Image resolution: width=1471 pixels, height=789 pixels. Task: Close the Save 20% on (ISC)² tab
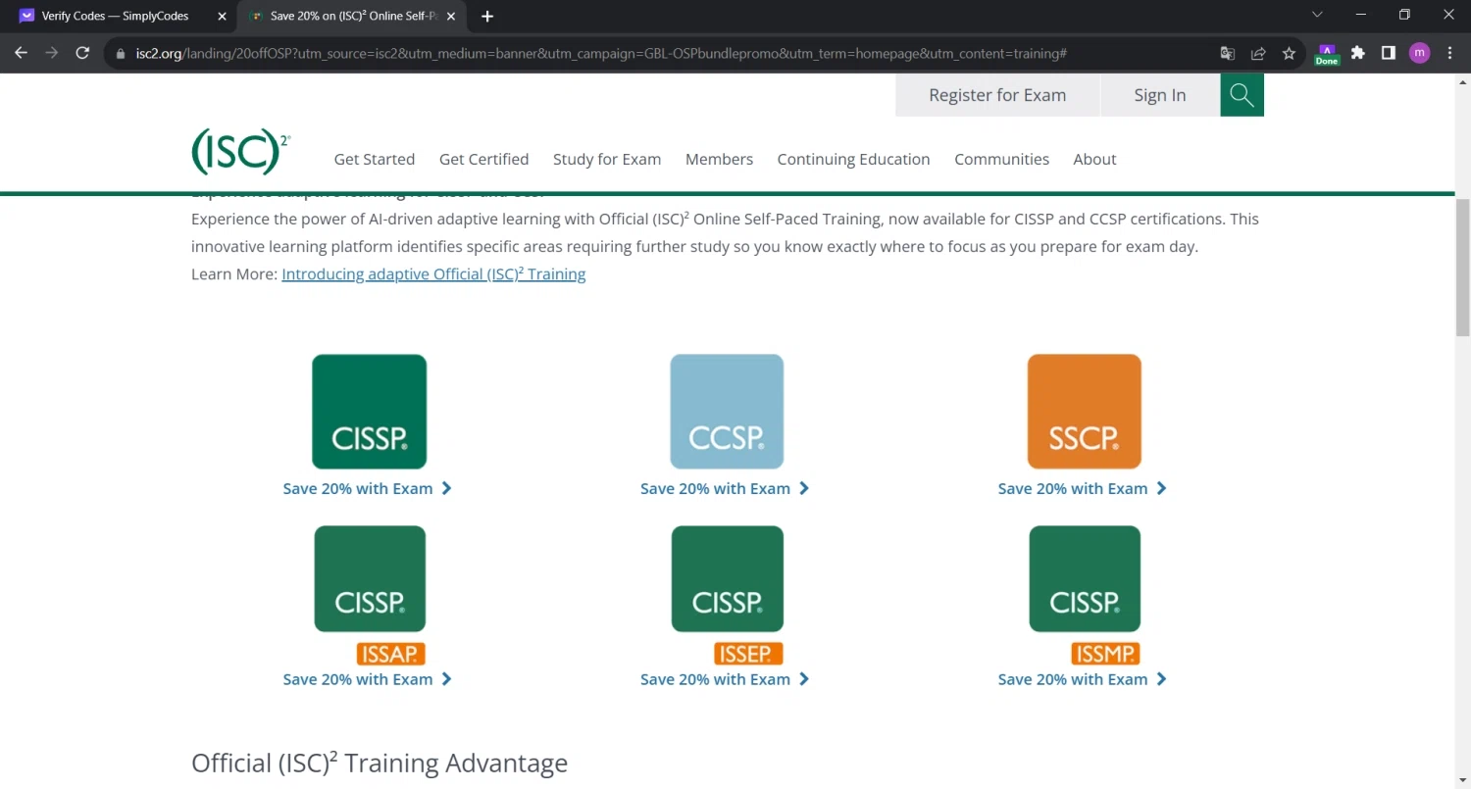pyautogui.click(x=450, y=16)
